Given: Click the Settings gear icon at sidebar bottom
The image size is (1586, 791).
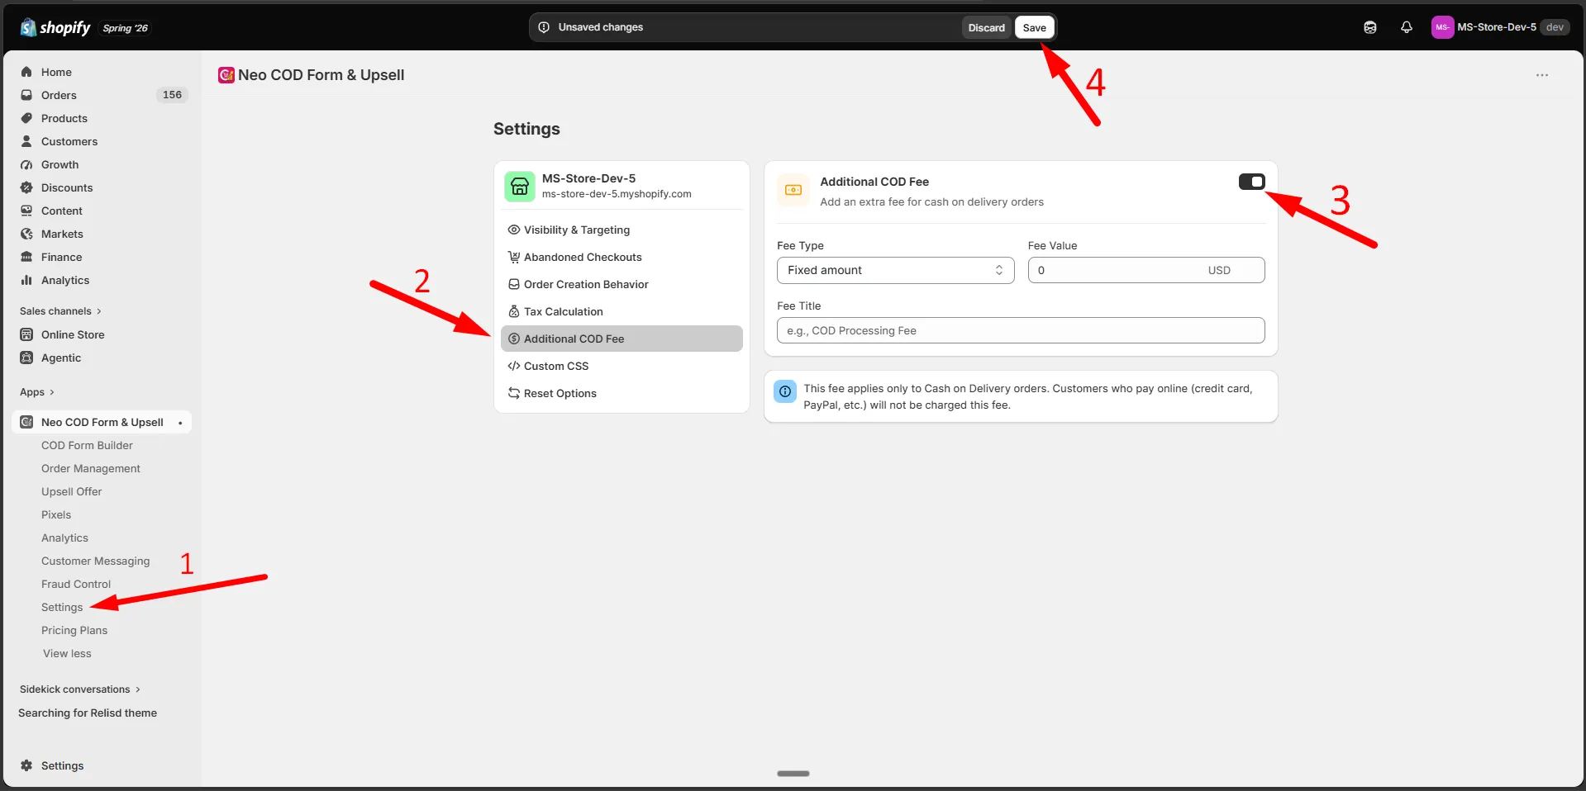Looking at the screenshot, I should [26, 765].
